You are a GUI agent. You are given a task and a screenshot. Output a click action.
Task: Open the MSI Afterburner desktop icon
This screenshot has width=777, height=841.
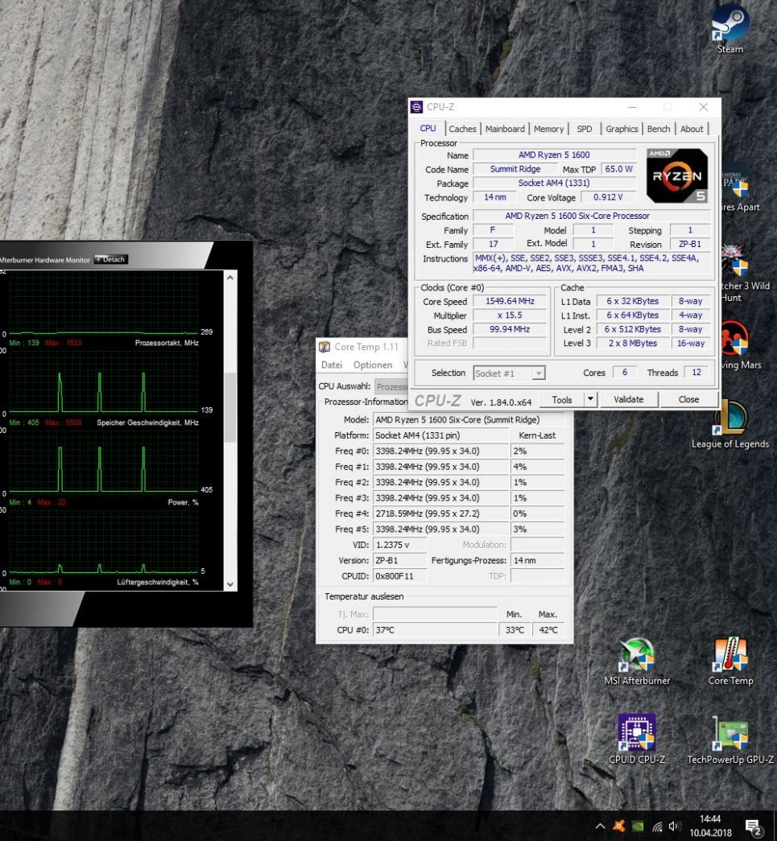(637, 662)
